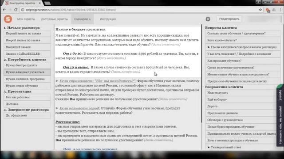
Task: Select Да, оформляем step
Action: coord(27,116)
